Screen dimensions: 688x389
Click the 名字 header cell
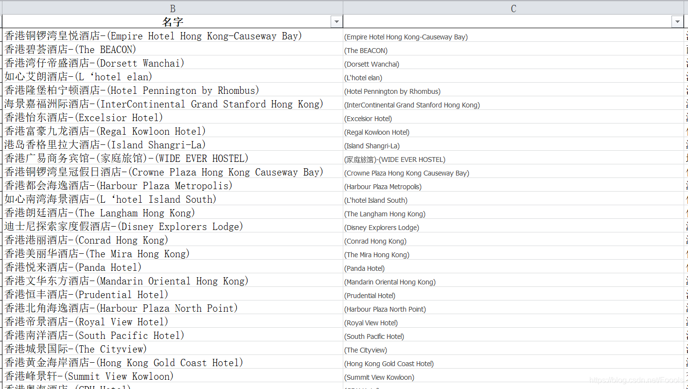pyautogui.click(x=173, y=22)
